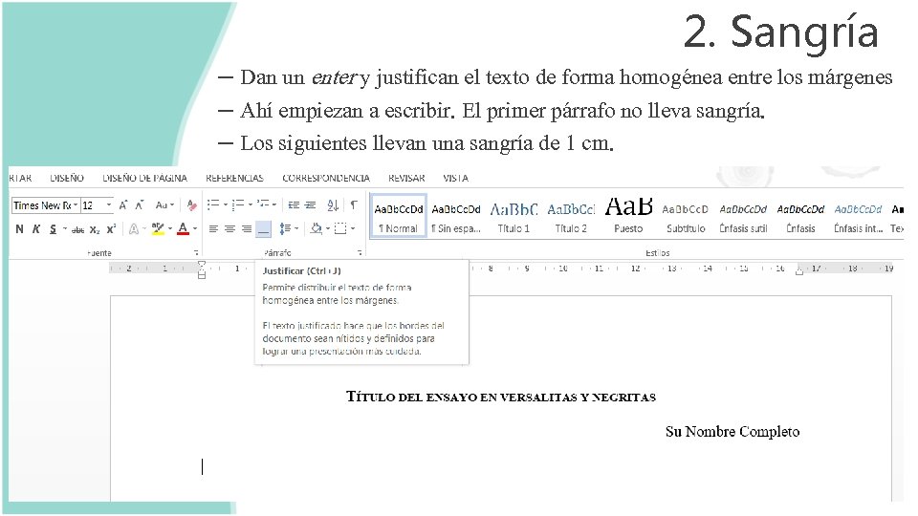This screenshot has width=918, height=516.
Task: Click the Sort (A-Z arrow) icon
Action: point(333,204)
